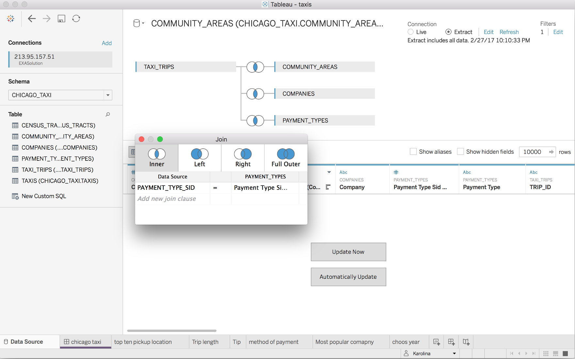575x359 pixels.
Task: Click the horizontal scrollbar in data grid
Action: [172, 331]
